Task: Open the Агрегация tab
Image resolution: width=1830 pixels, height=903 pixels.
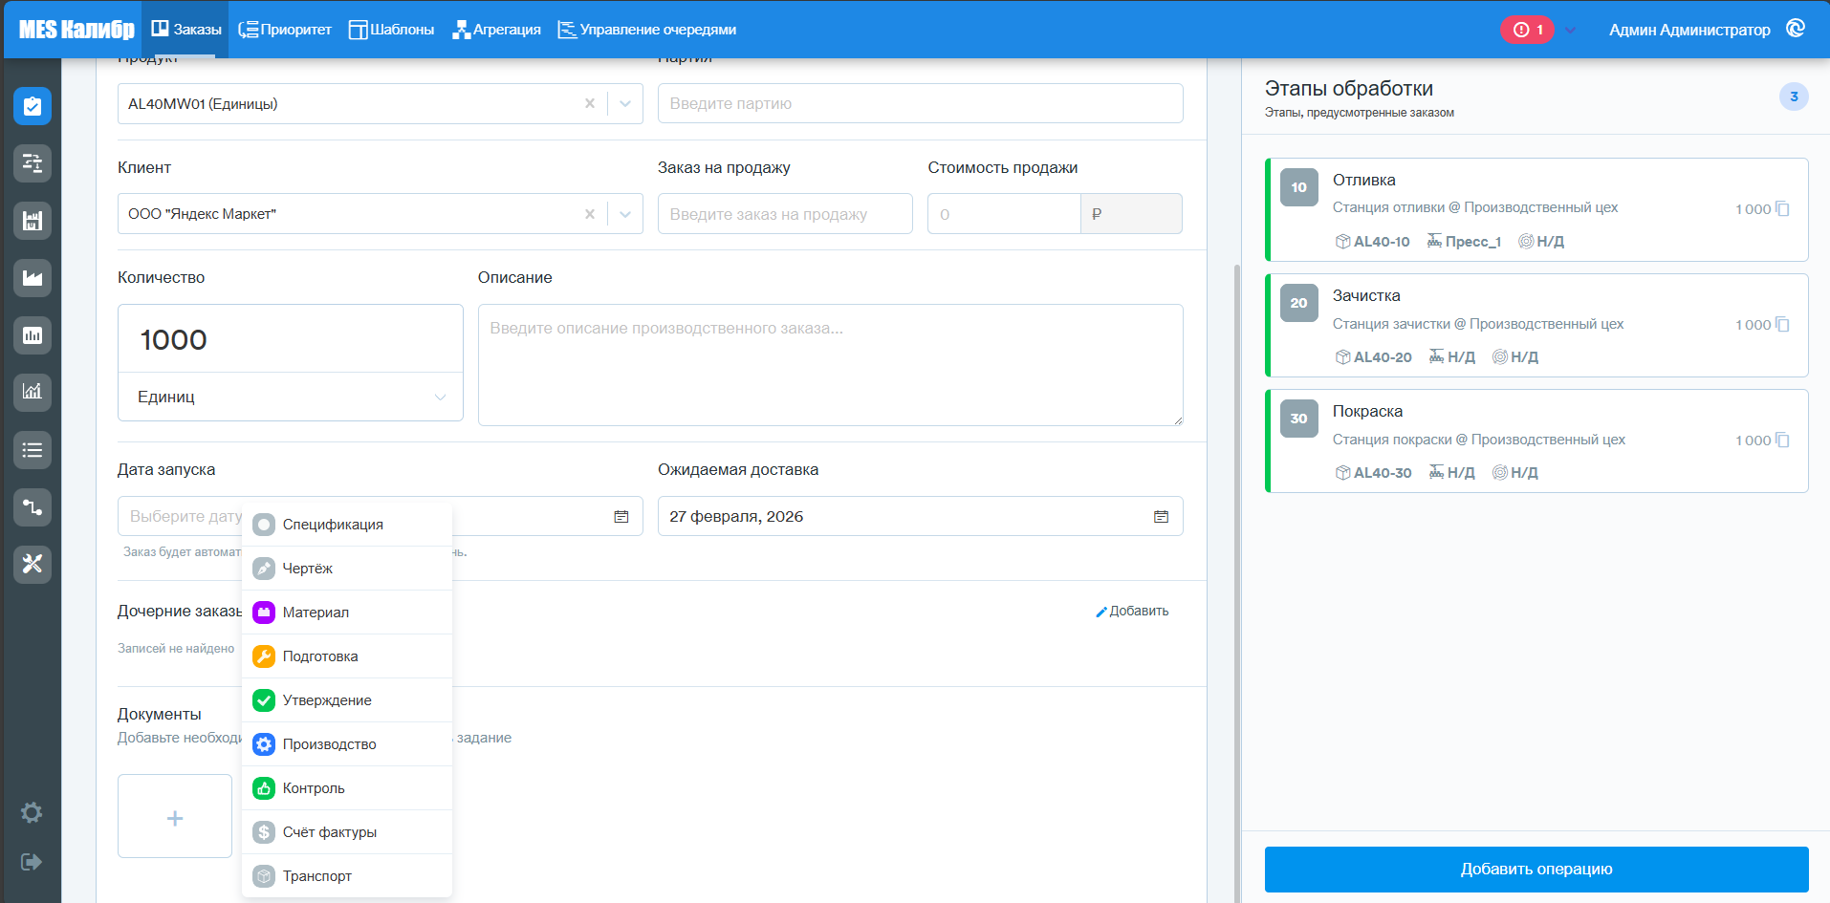Action: click(496, 30)
